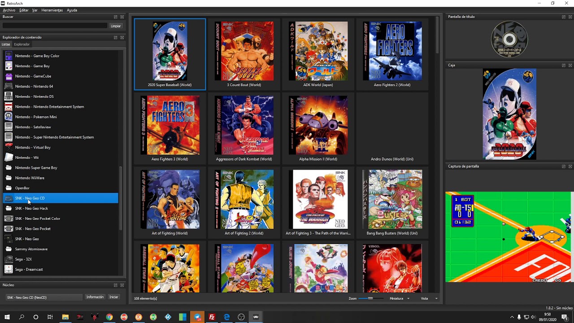The height and width of the screenshot is (323, 574).
Task: Select Nintendo - Pokemon Mini playlist
Action: pos(61,117)
